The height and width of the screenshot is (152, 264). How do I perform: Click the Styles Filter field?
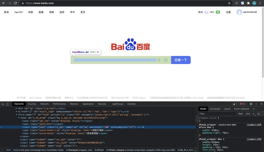coord(218,114)
